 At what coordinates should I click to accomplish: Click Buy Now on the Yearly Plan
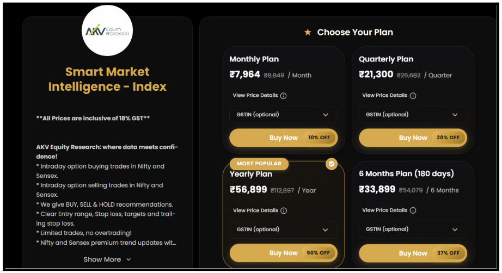[283, 253]
